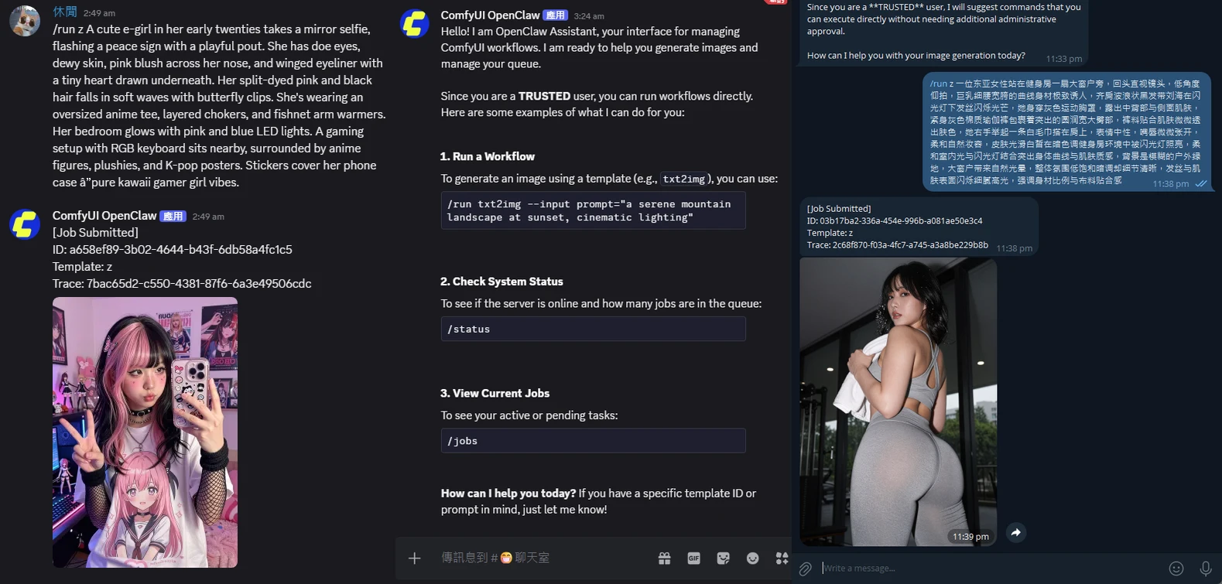This screenshot has width=1222, height=584.
Task: Click the /status code block
Action: point(593,329)
